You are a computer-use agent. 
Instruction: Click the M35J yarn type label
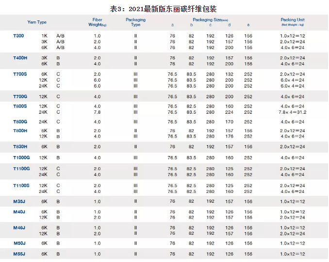coord(19,202)
